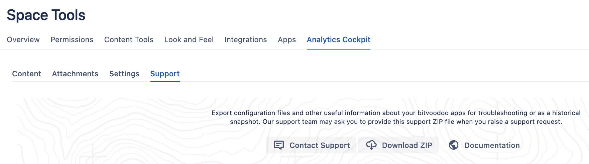Click the cloud download ZIP icon

pyautogui.click(x=371, y=145)
